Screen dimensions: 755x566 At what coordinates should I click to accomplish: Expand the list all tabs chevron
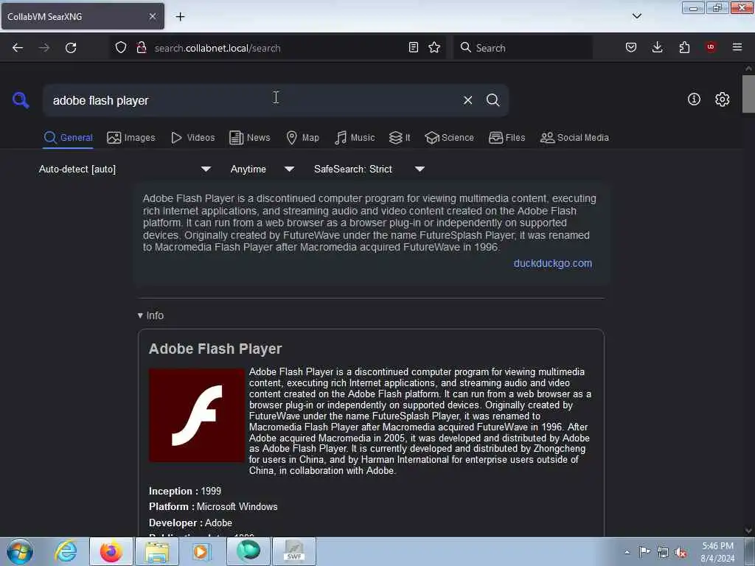coord(637,16)
